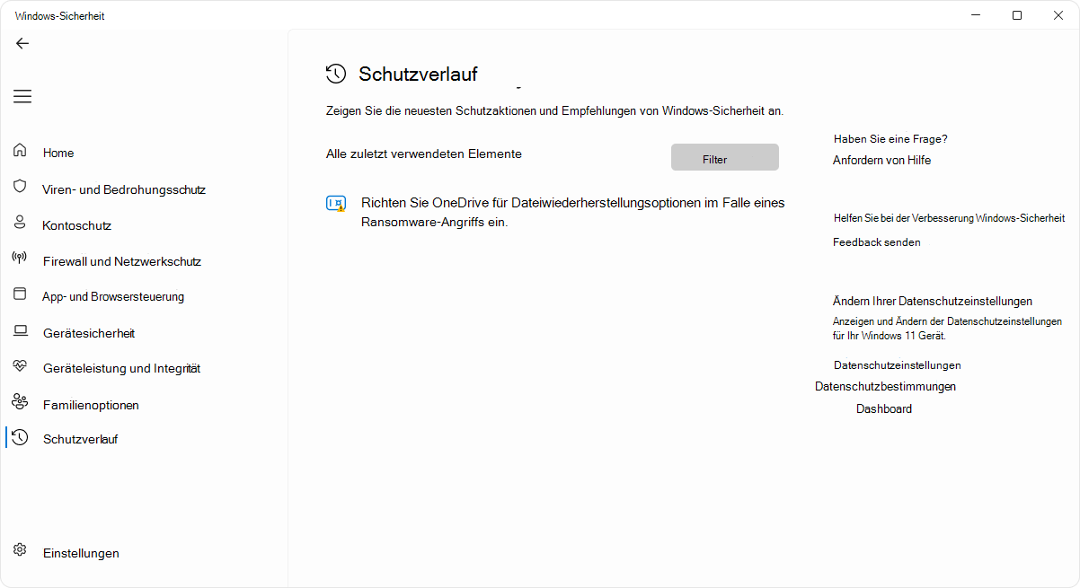1080x588 pixels.
Task: Click the gear icon for Einstellungen
Action: 20,550
